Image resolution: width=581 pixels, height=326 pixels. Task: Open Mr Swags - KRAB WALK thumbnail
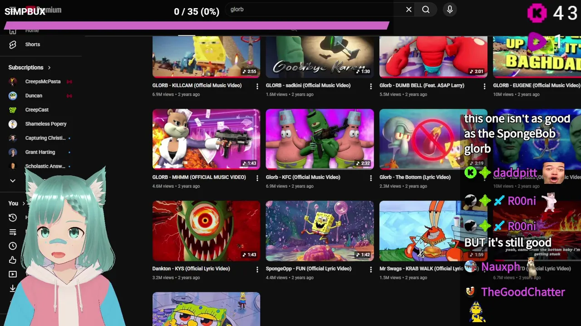420,231
